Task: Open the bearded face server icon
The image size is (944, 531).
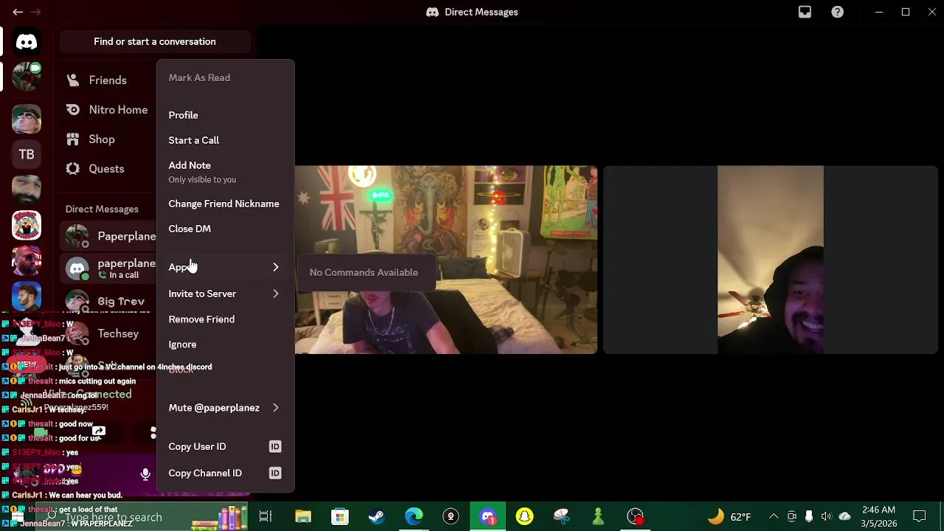Action: [27, 190]
